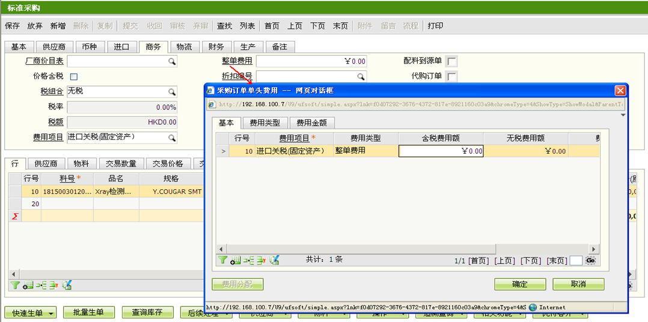This screenshot has height=322, width=648.
Task: Click lookup icon in 税组合 field
Action: tap(172, 92)
